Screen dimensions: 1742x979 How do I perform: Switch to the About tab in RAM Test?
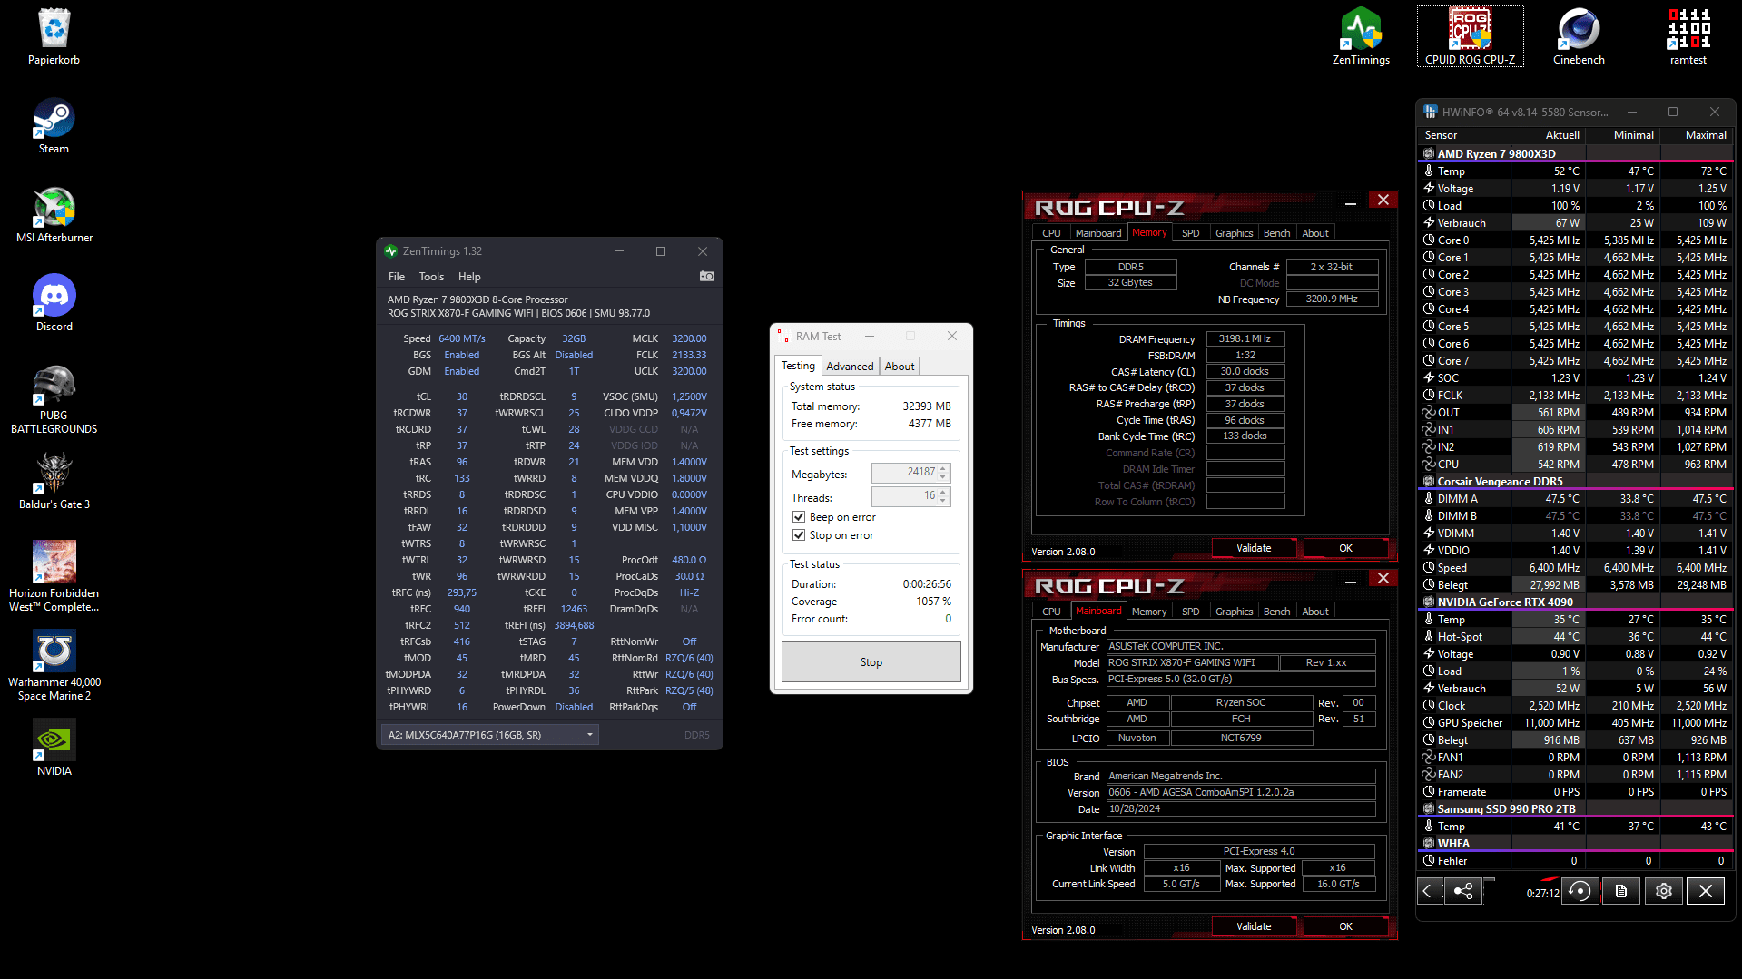tap(900, 367)
